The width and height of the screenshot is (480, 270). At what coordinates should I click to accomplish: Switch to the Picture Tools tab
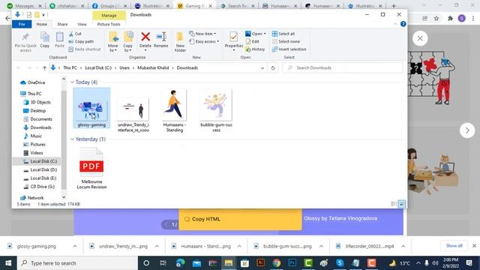pos(109,24)
